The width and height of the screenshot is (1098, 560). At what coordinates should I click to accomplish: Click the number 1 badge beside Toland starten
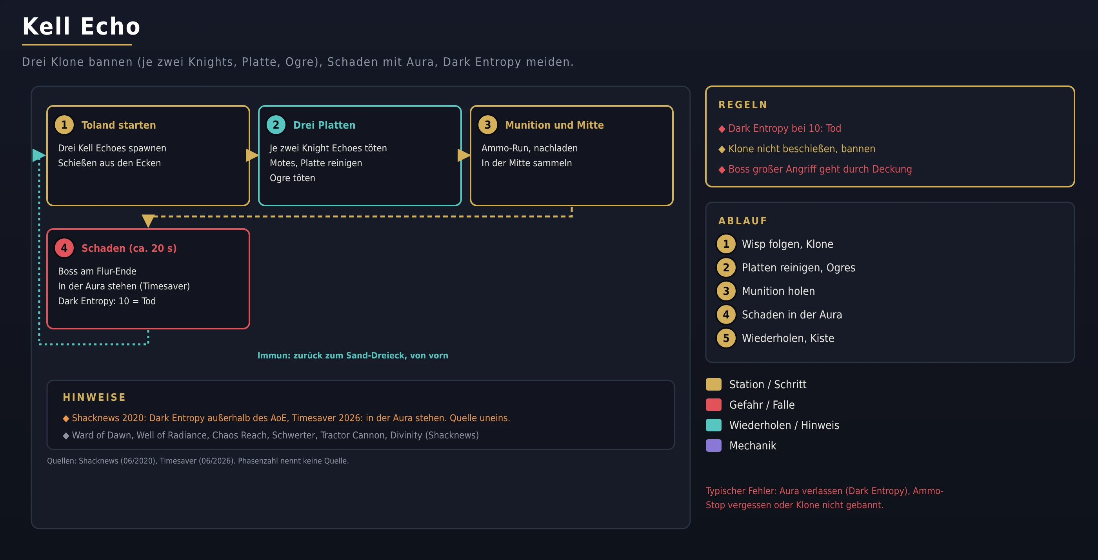(64, 125)
